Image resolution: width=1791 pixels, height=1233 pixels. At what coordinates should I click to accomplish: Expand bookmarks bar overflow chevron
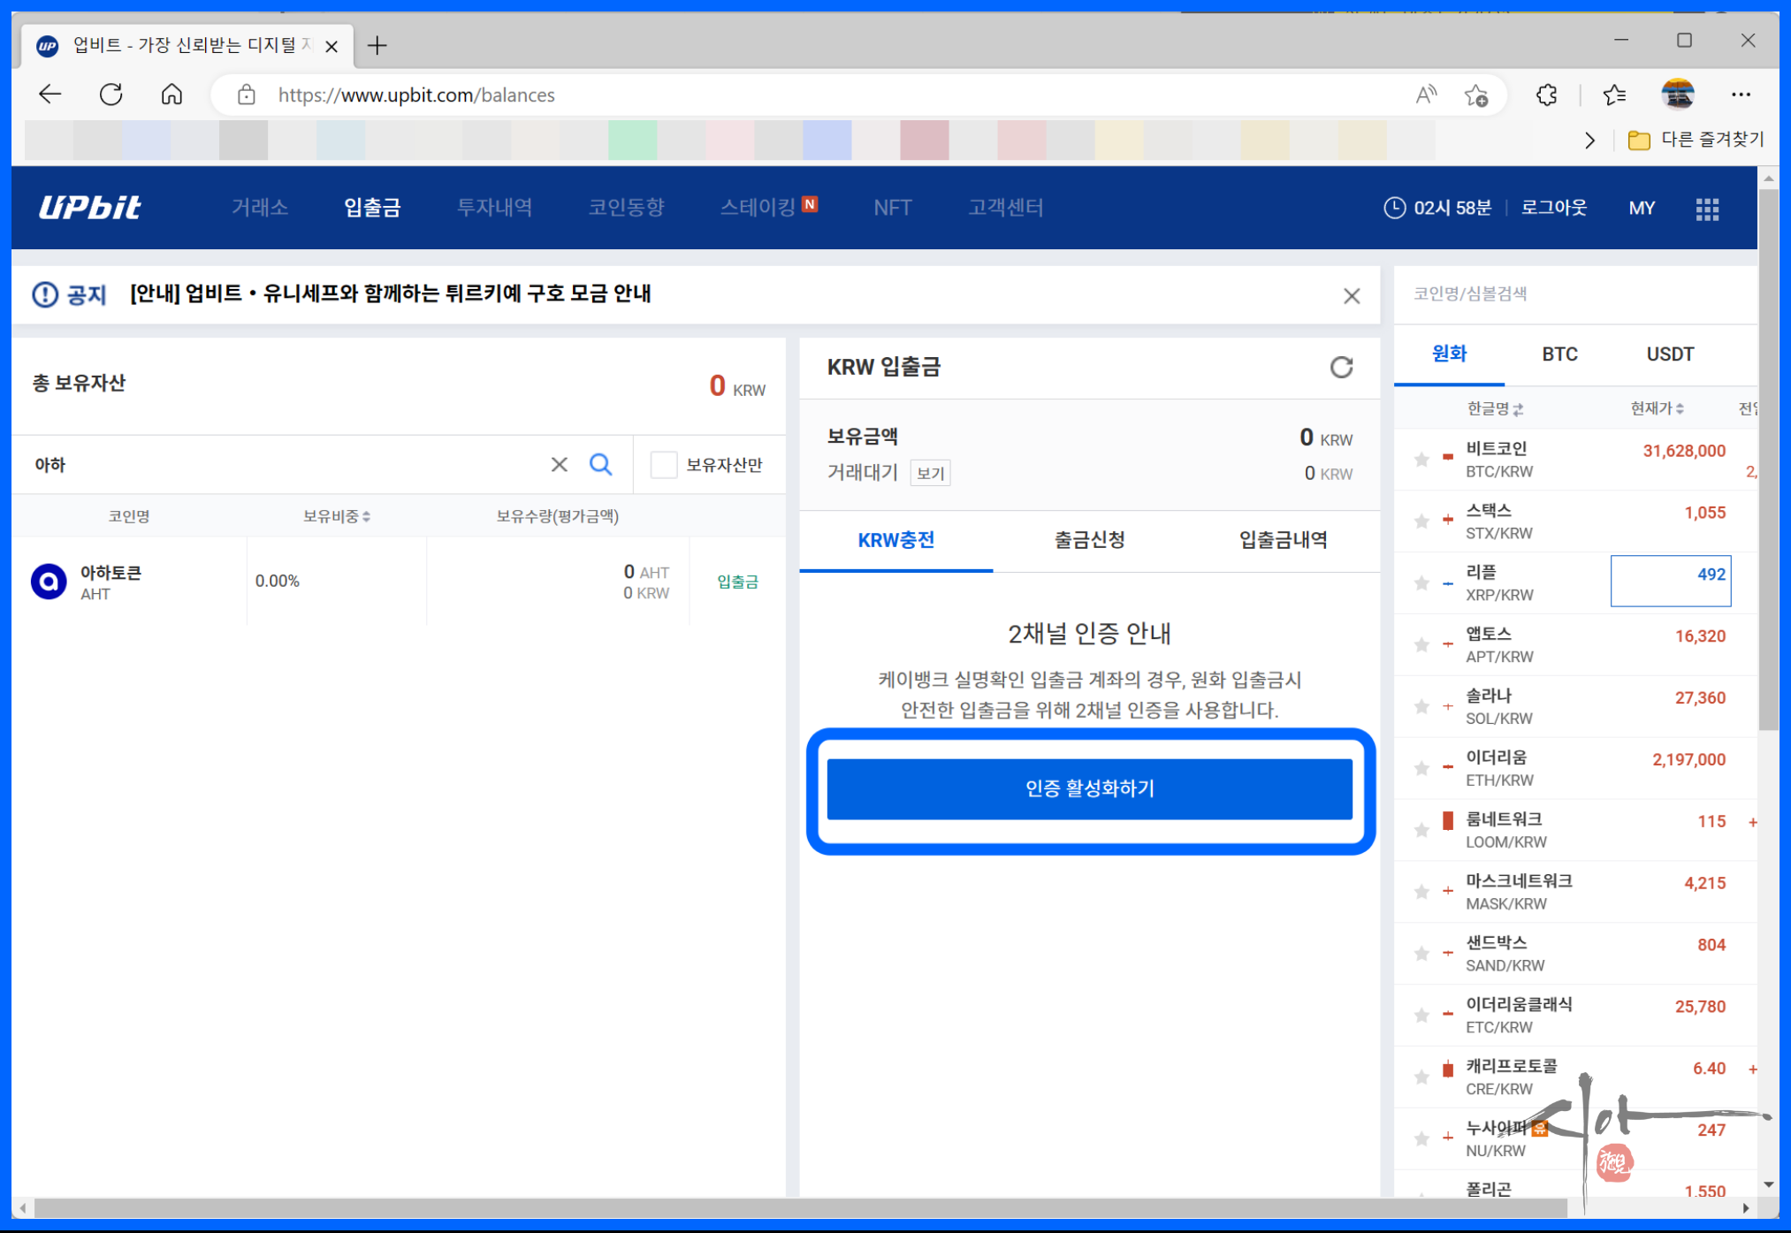click(1589, 141)
